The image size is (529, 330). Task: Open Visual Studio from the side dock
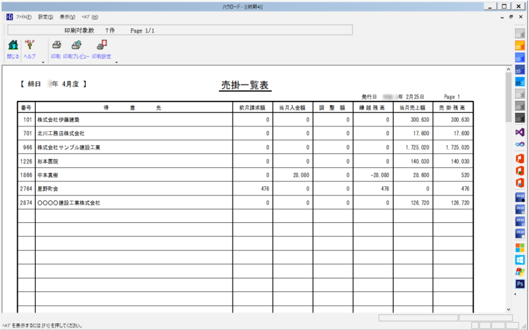[x=520, y=132]
